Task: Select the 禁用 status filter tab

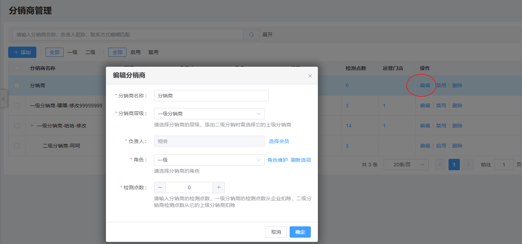Action: [x=153, y=52]
